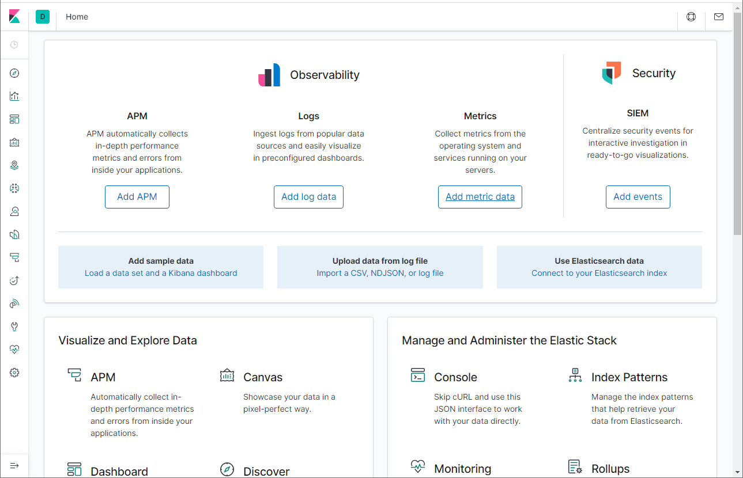This screenshot has height=478, width=743.
Task: Click the Add log data button
Action: coord(308,197)
